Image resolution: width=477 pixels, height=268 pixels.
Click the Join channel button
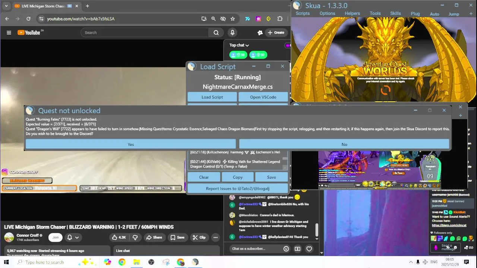55,237
